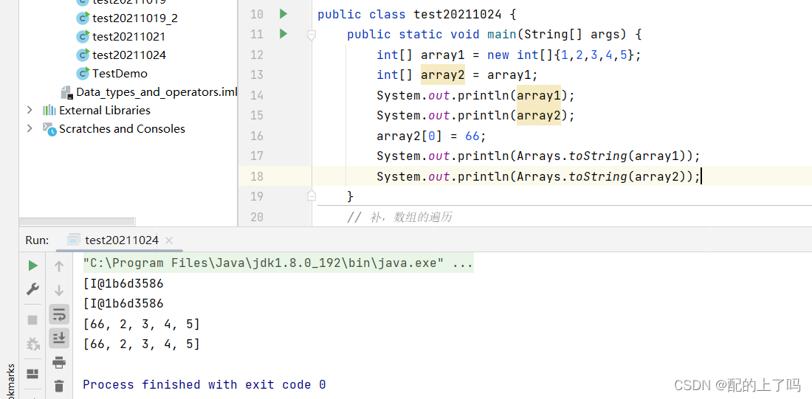
Task: Click 'Process finished with exit code 0'
Action: pos(204,384)
